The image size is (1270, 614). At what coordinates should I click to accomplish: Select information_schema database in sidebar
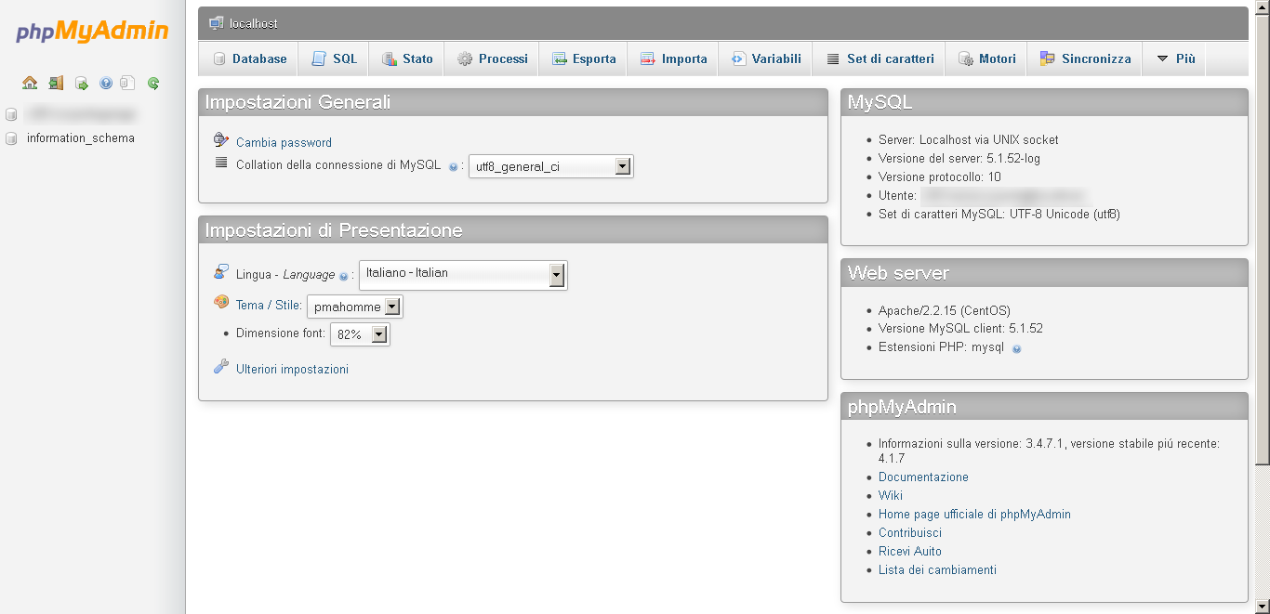[x=81, y=138]
